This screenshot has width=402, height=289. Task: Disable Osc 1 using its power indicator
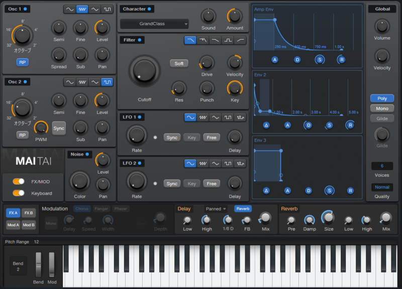pos(26,9)
